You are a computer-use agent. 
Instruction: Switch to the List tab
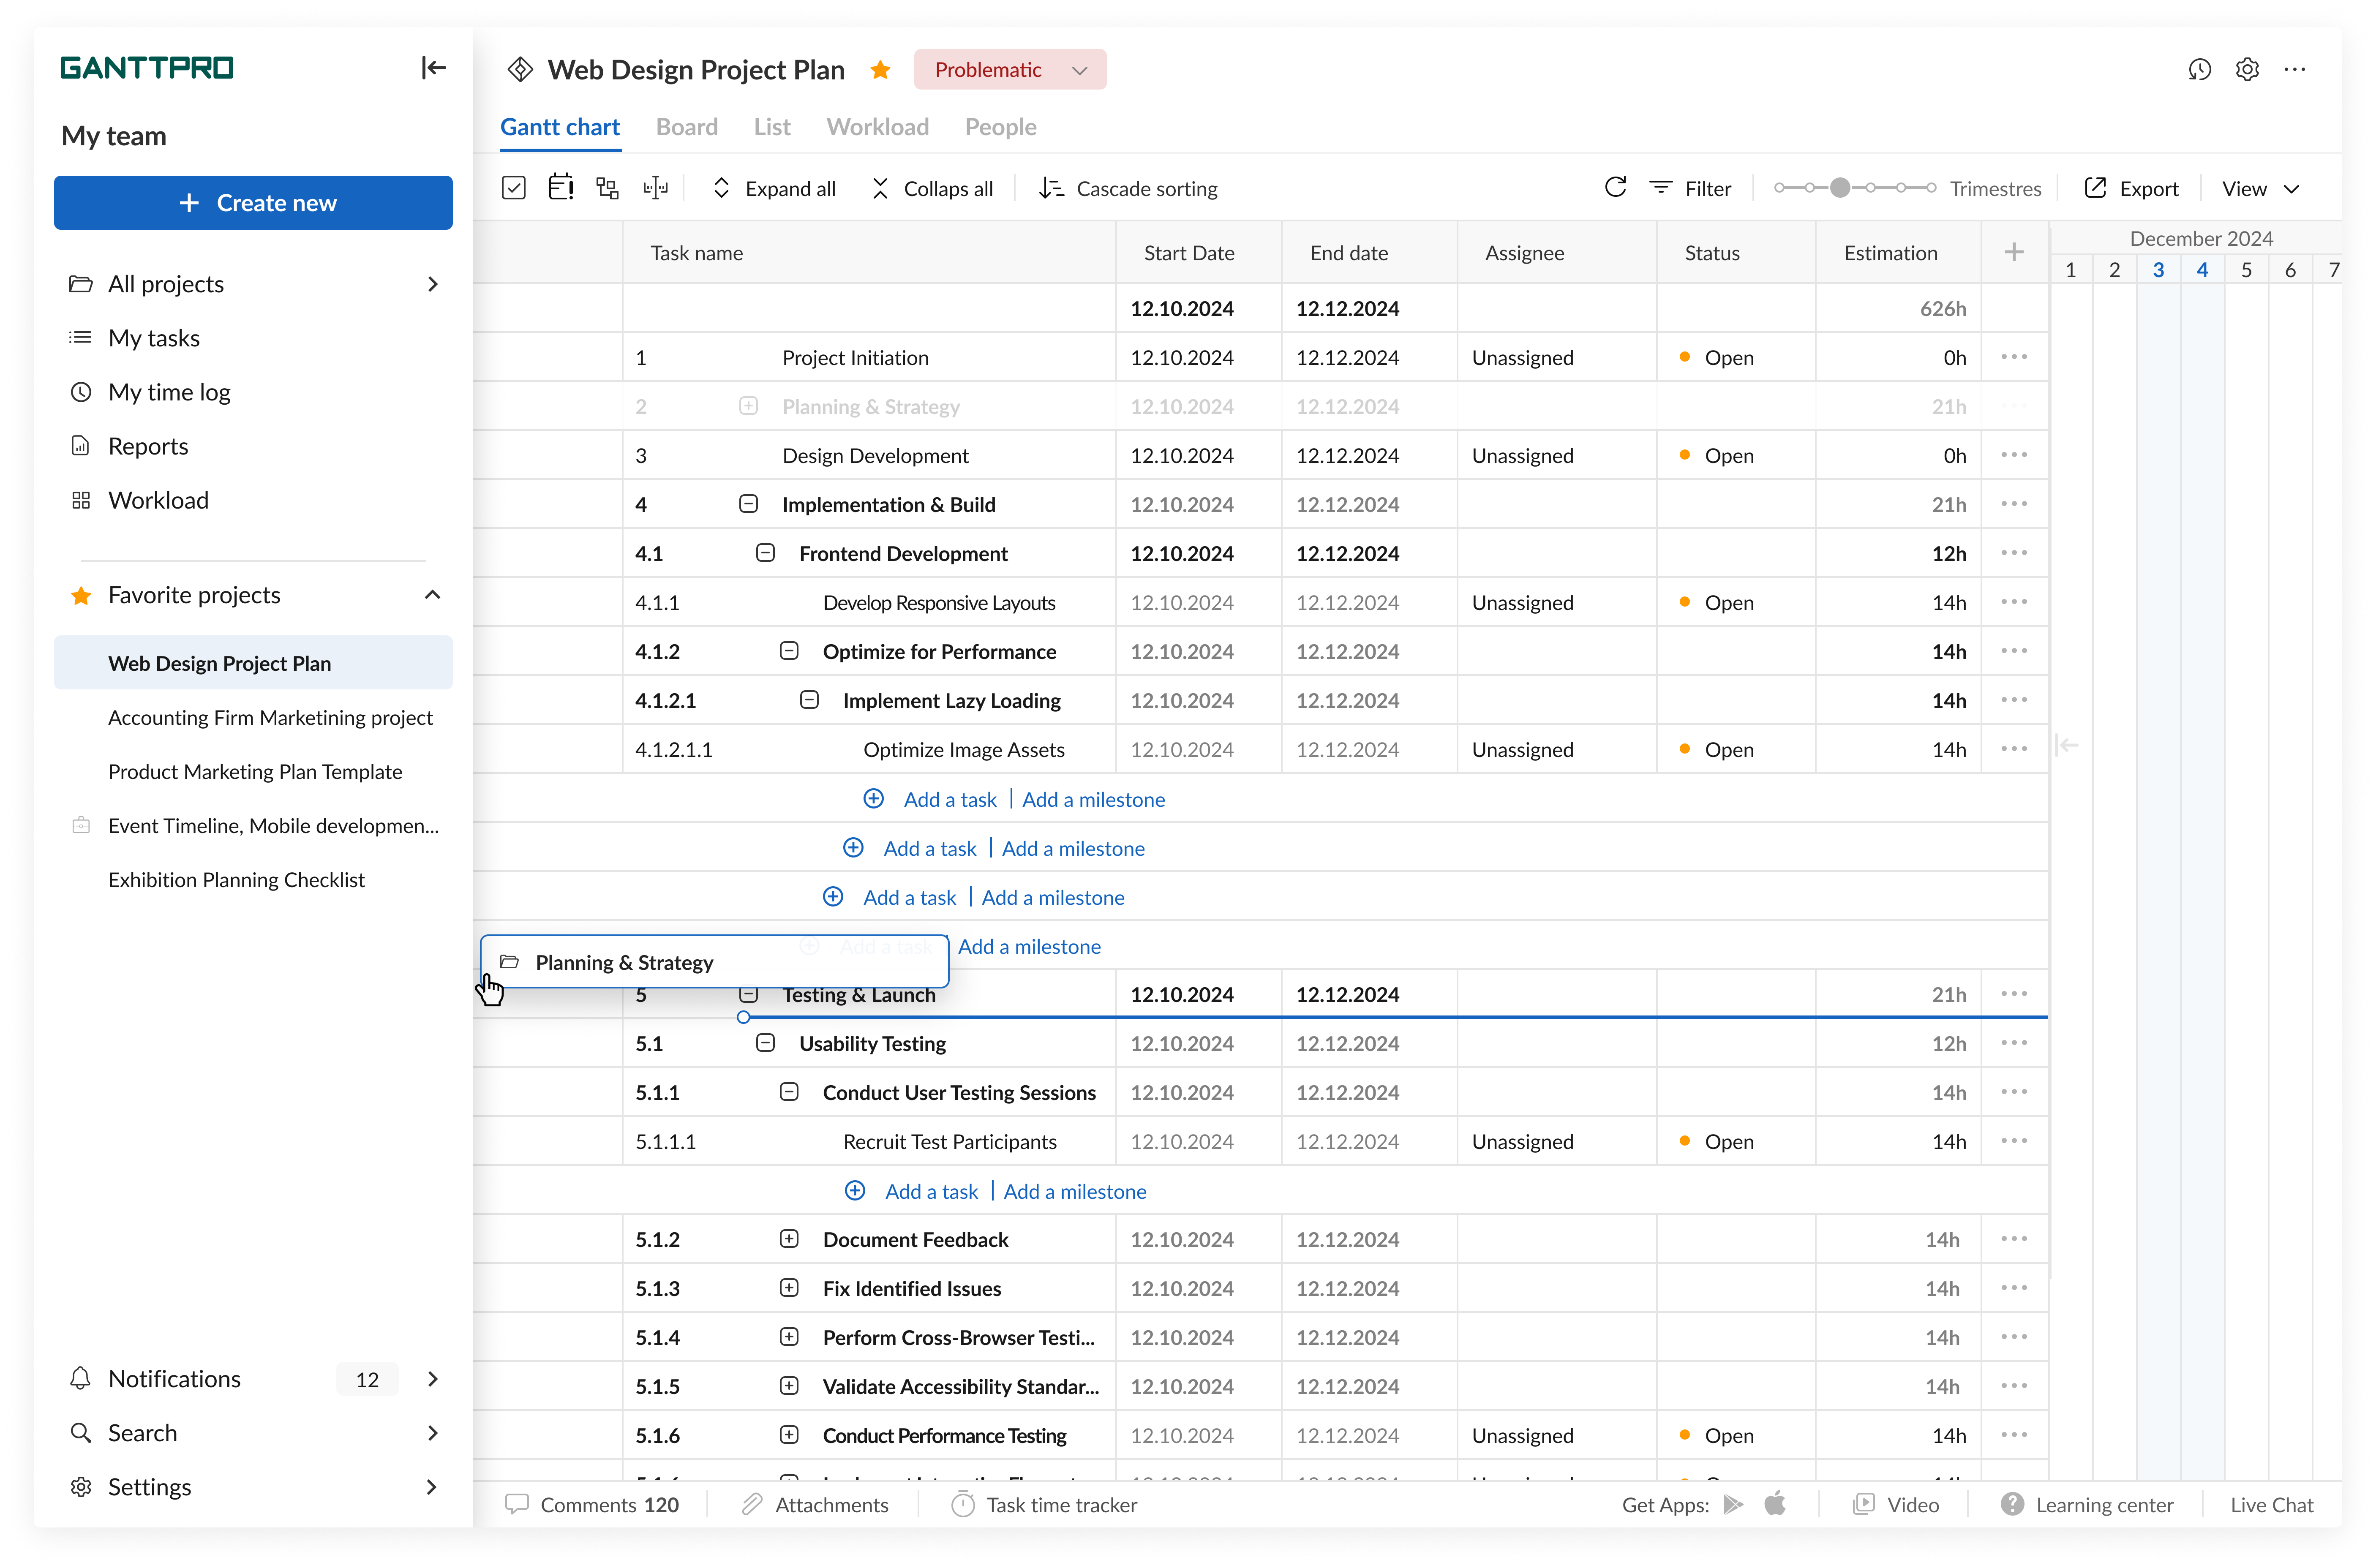(x=772, y=127)
